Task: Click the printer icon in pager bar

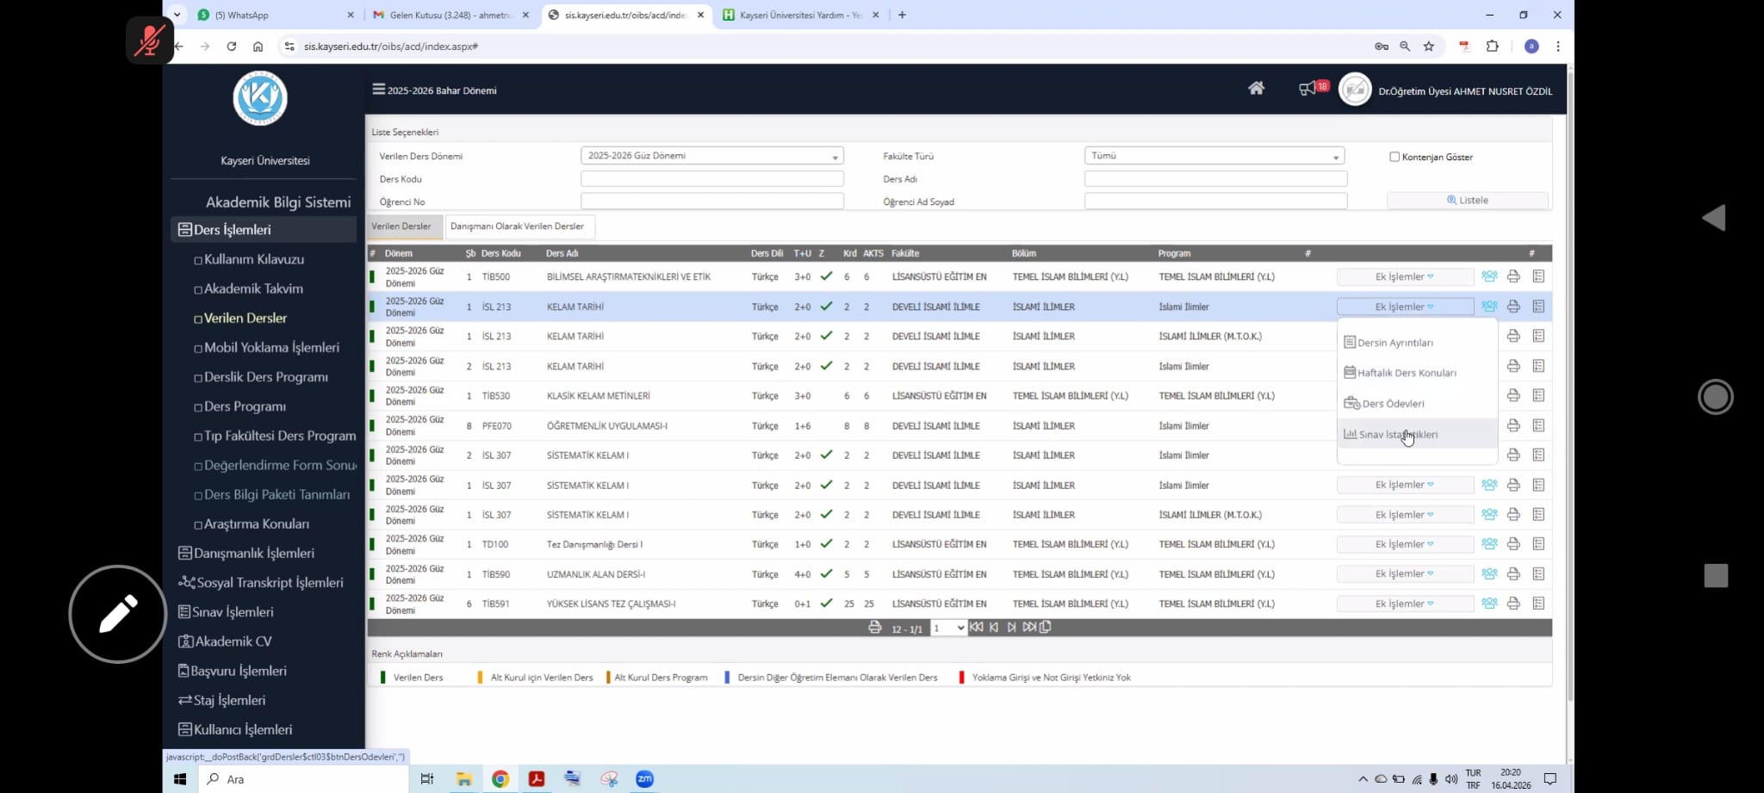Action: pos(875,628)
